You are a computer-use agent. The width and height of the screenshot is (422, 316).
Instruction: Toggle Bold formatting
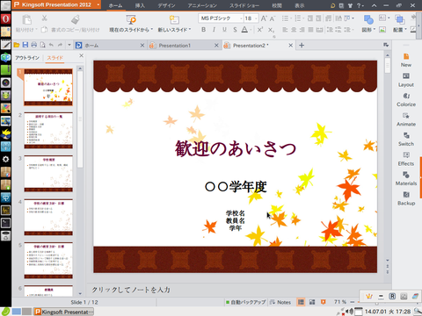[204, 30]
